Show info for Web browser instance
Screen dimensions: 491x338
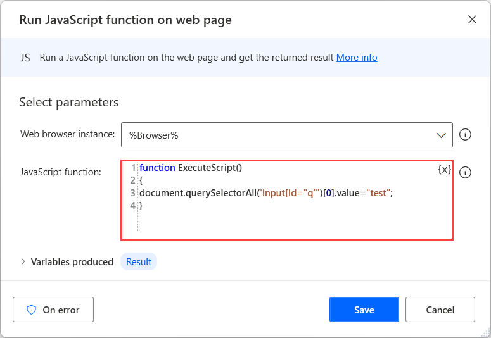[465, 135]
